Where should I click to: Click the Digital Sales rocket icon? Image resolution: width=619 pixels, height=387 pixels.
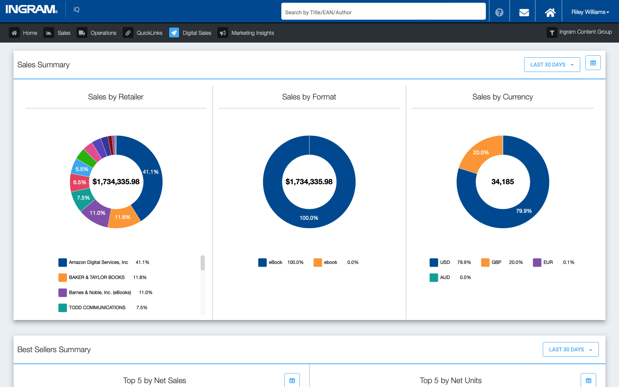pyautogui.click(x=174, y=33)
